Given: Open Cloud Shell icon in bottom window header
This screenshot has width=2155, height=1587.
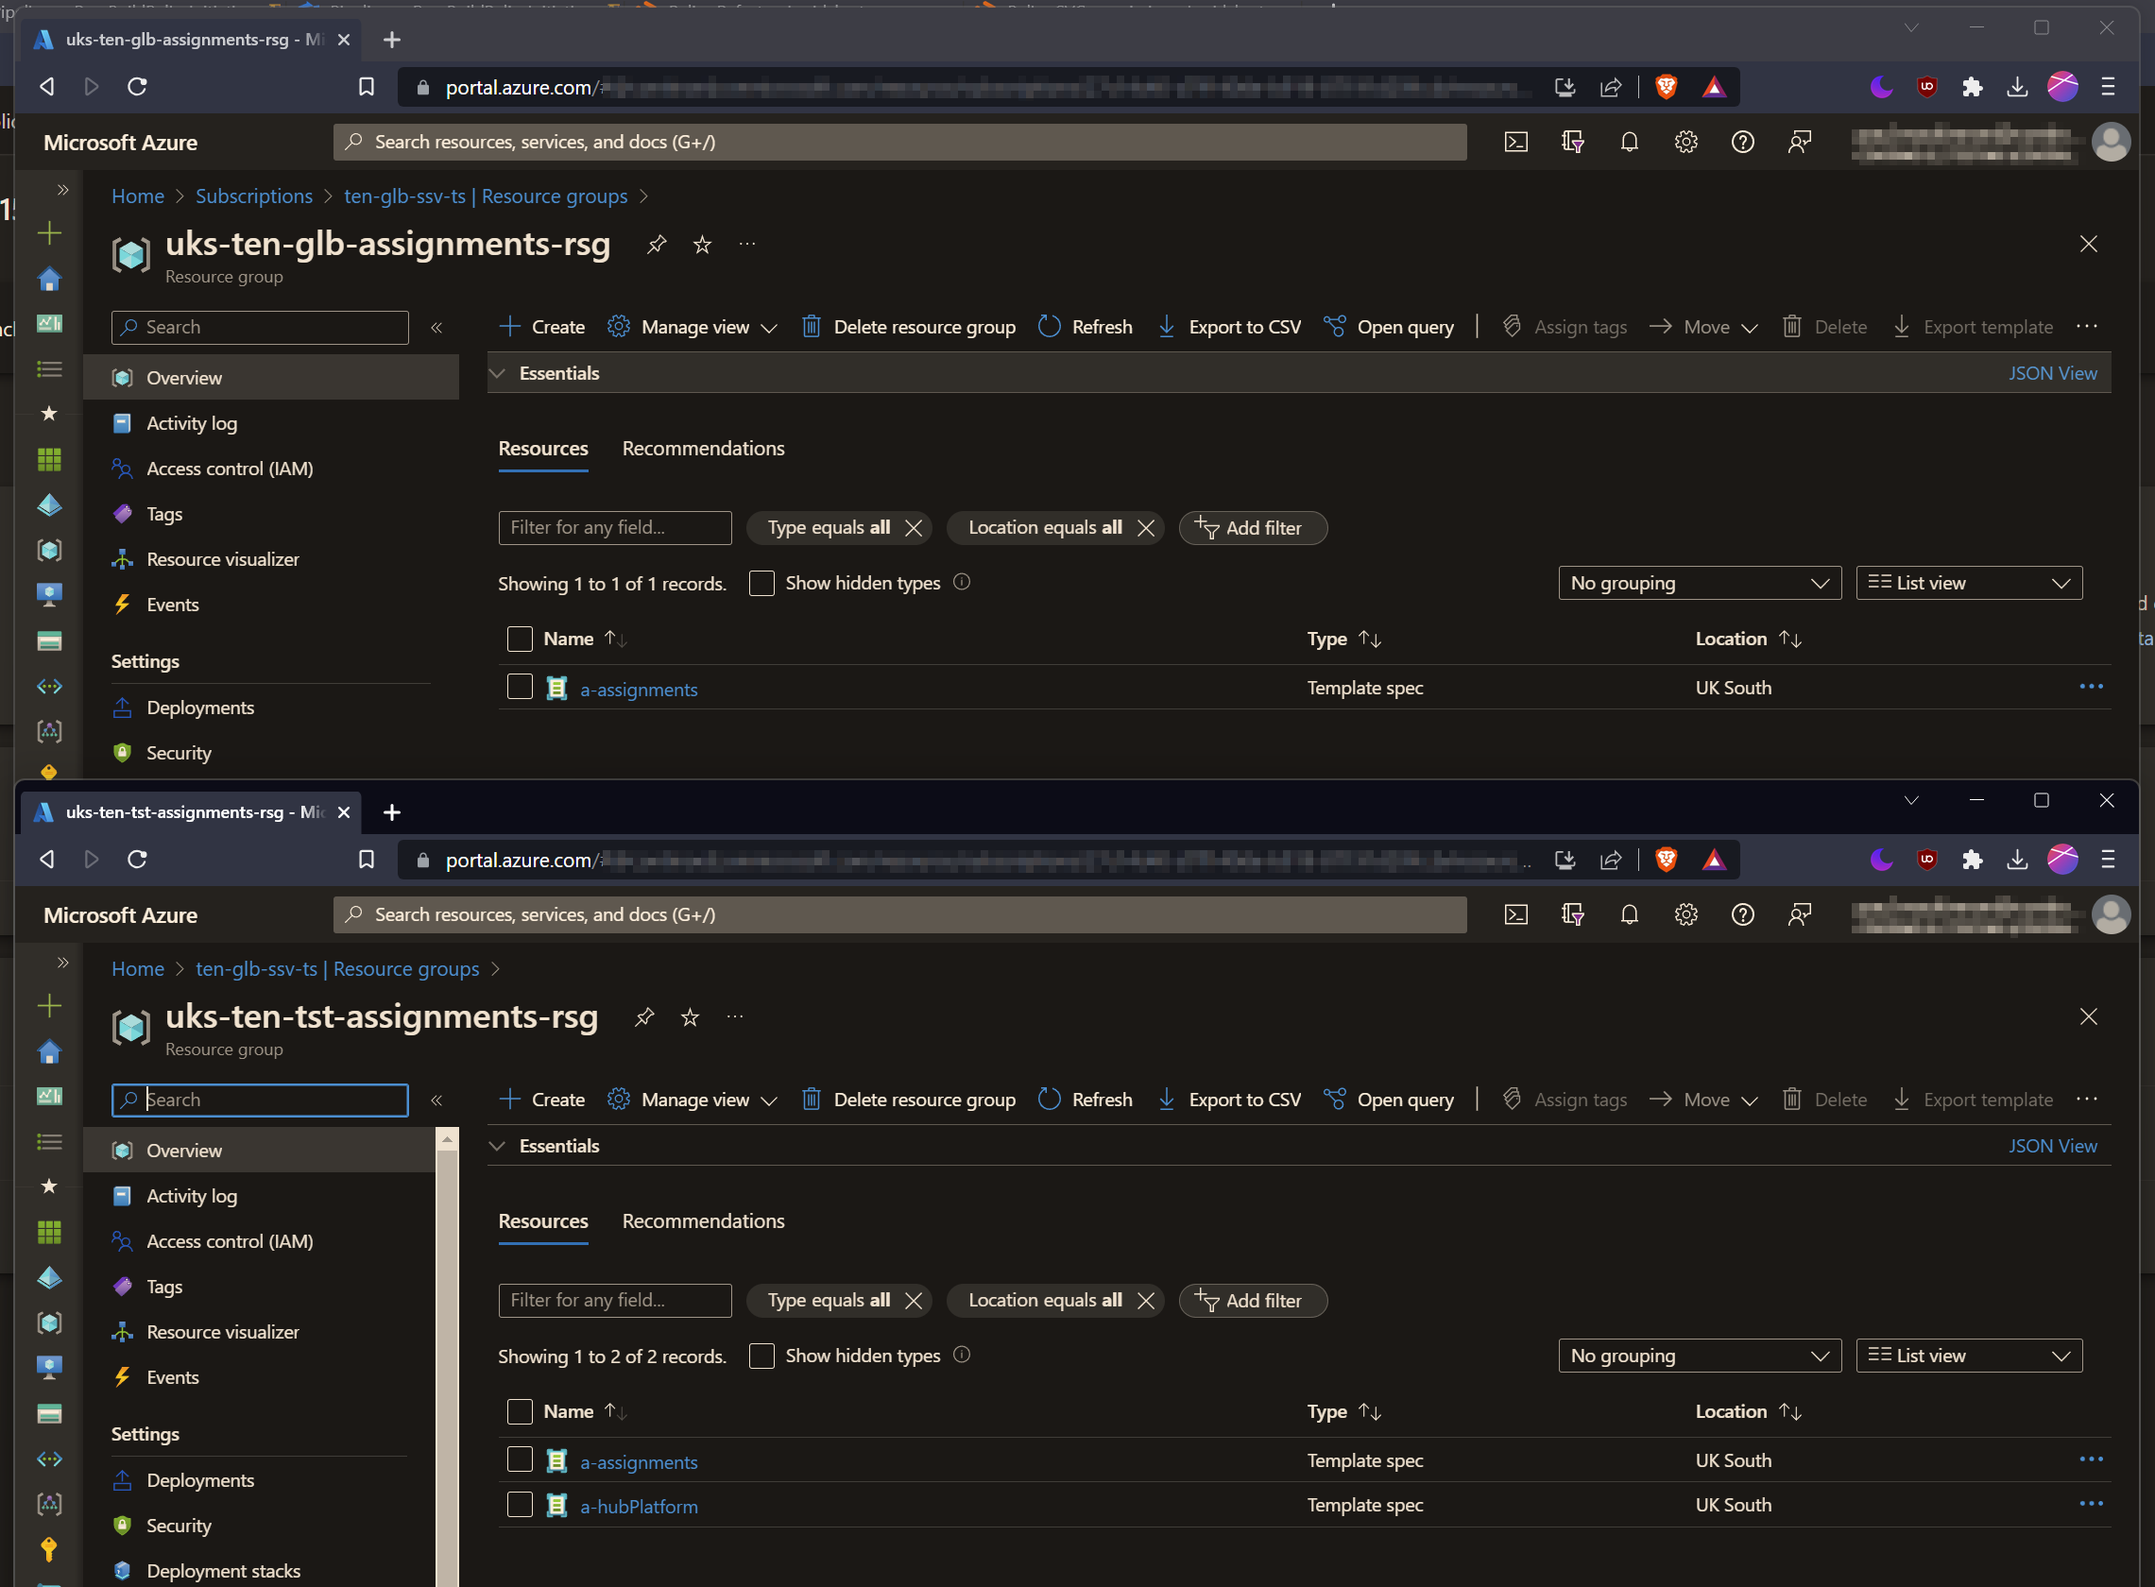Looking at the screenshot, I should click(1515, 914).
